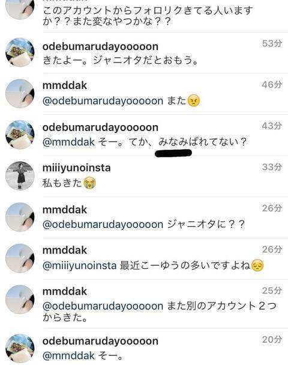
Task: Open odebumarudayoooon avatar on 53分 comment
Action: [20, 52]
